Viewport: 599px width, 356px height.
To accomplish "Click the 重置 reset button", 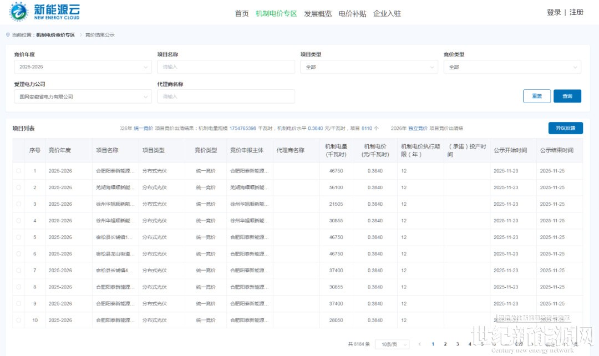I will point(537,96).
